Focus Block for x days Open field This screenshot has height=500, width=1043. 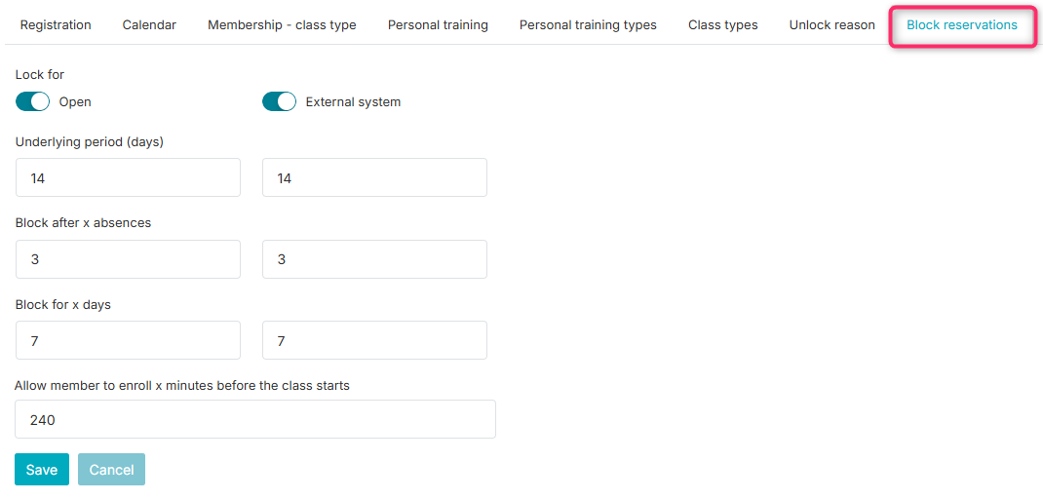pos(128,340)
